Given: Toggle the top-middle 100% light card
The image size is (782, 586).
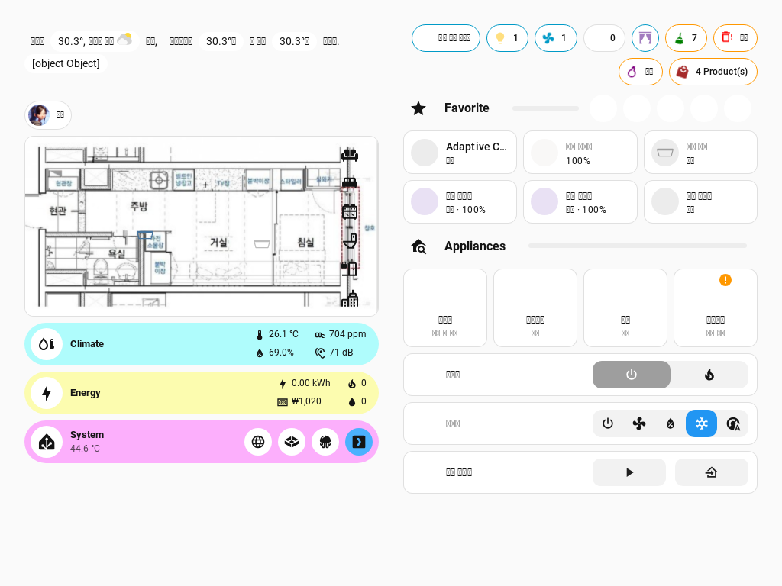Looking at the screenshot, I should click(x=580, y=153).
